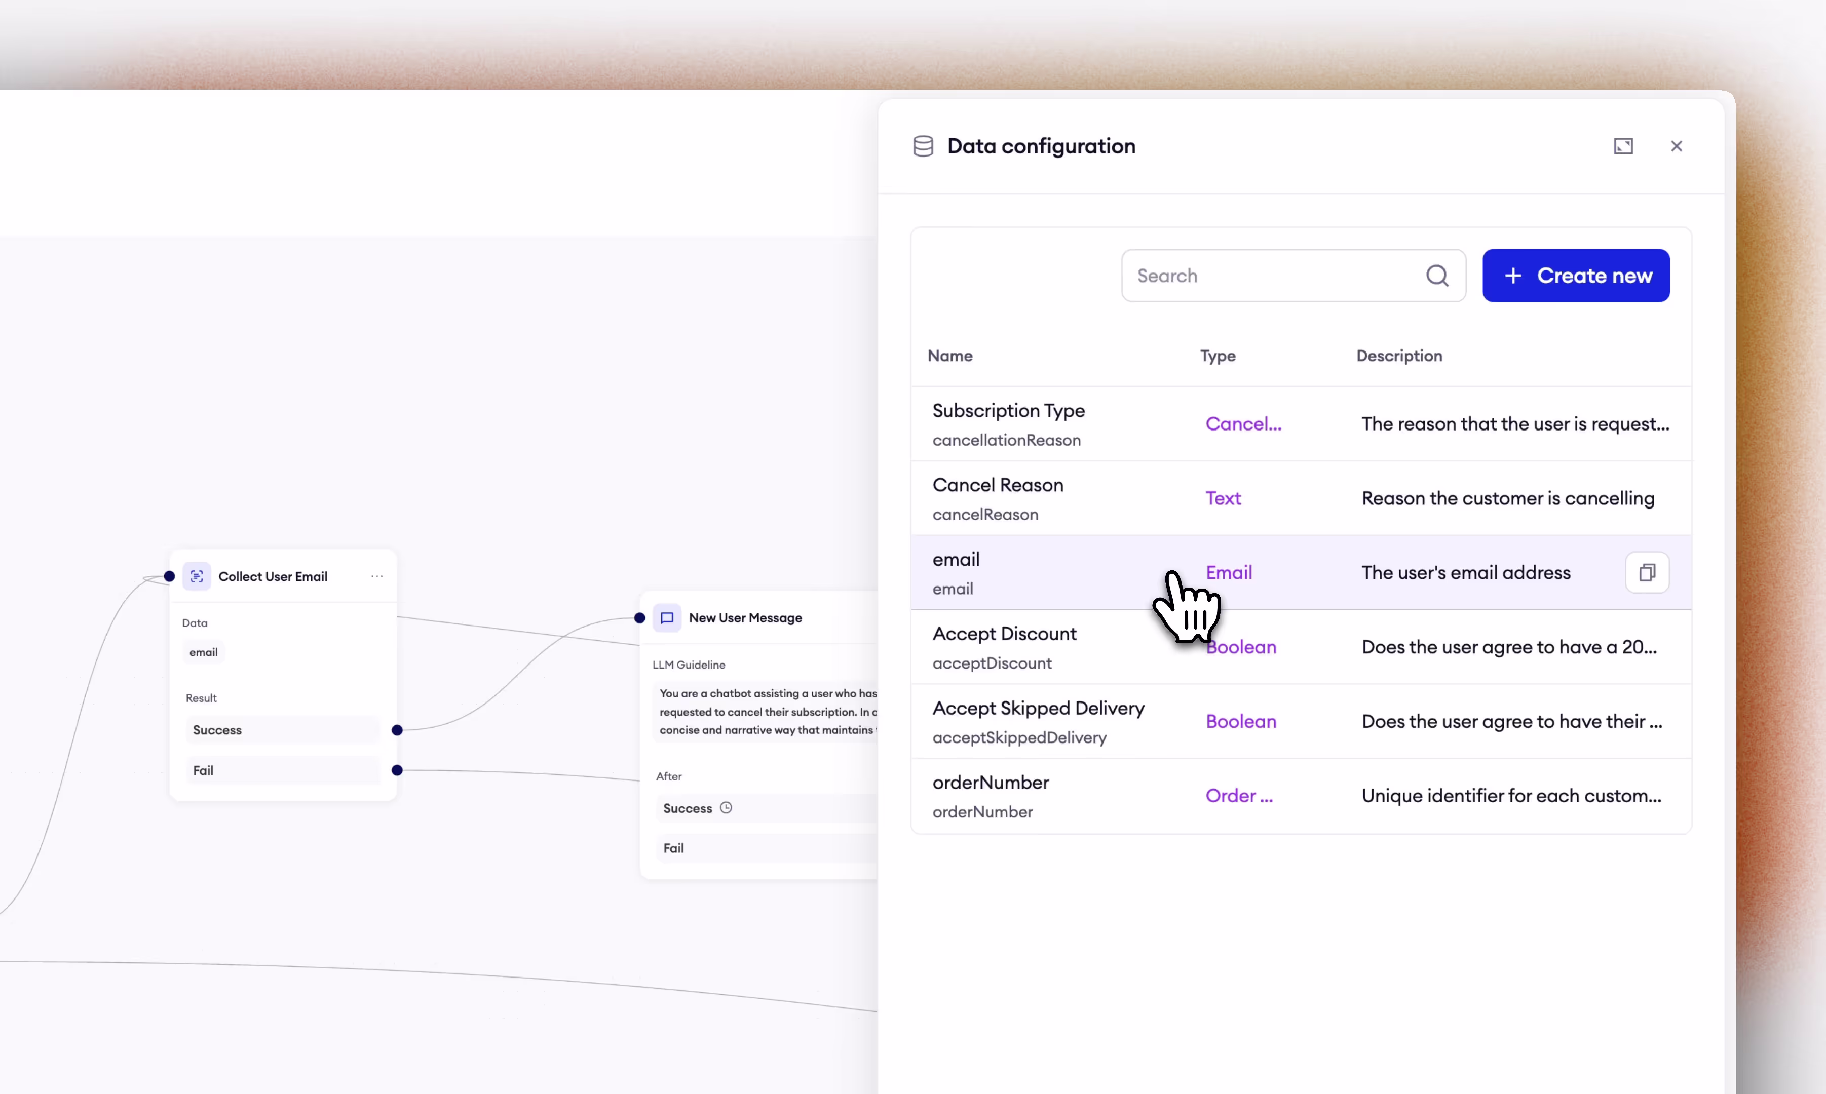Viewport: 1826px width, 1094px height.
Task: Click the Success output connector dot
Action: [397, 730]
